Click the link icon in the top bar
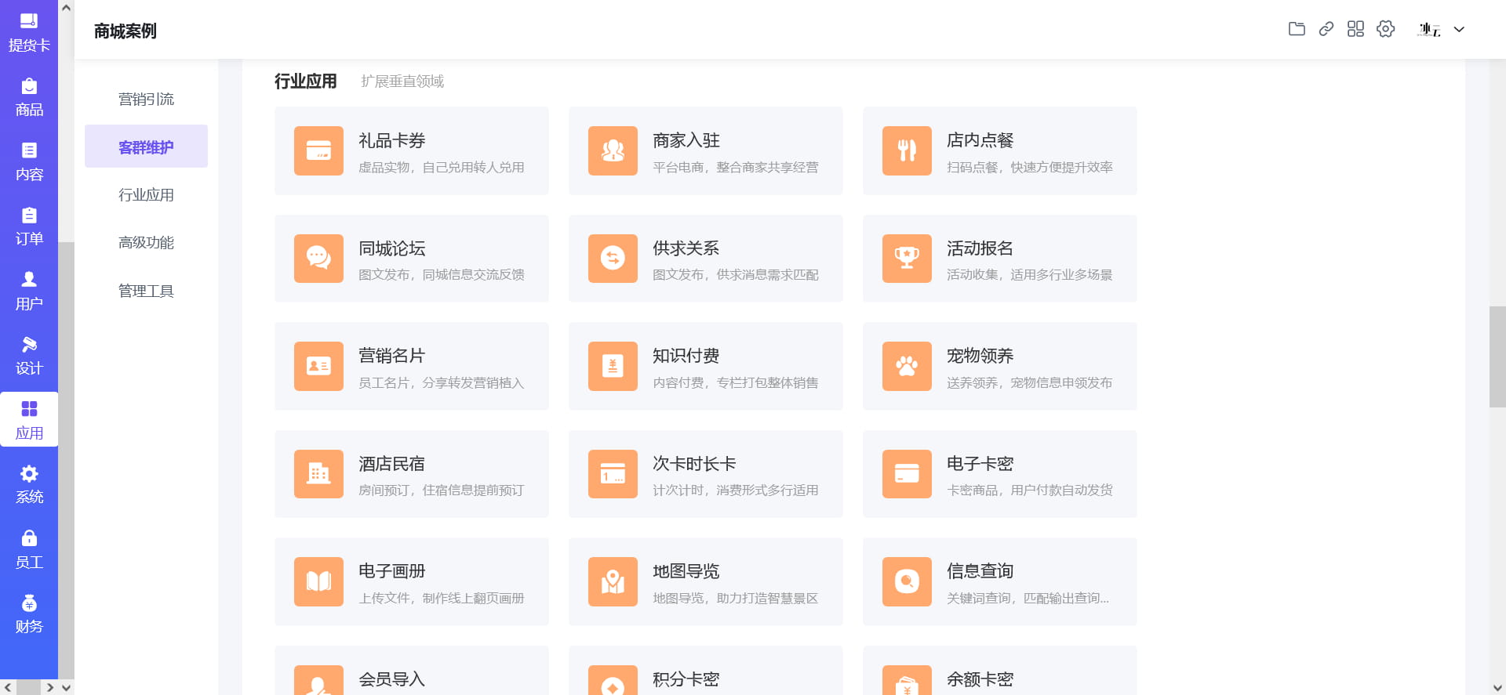The image size is (1506, 695). point(1326,29)
